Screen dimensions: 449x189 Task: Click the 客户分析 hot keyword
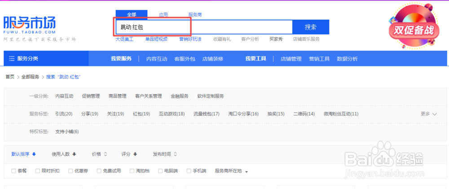pyautogui.click(x=250, y=39)
